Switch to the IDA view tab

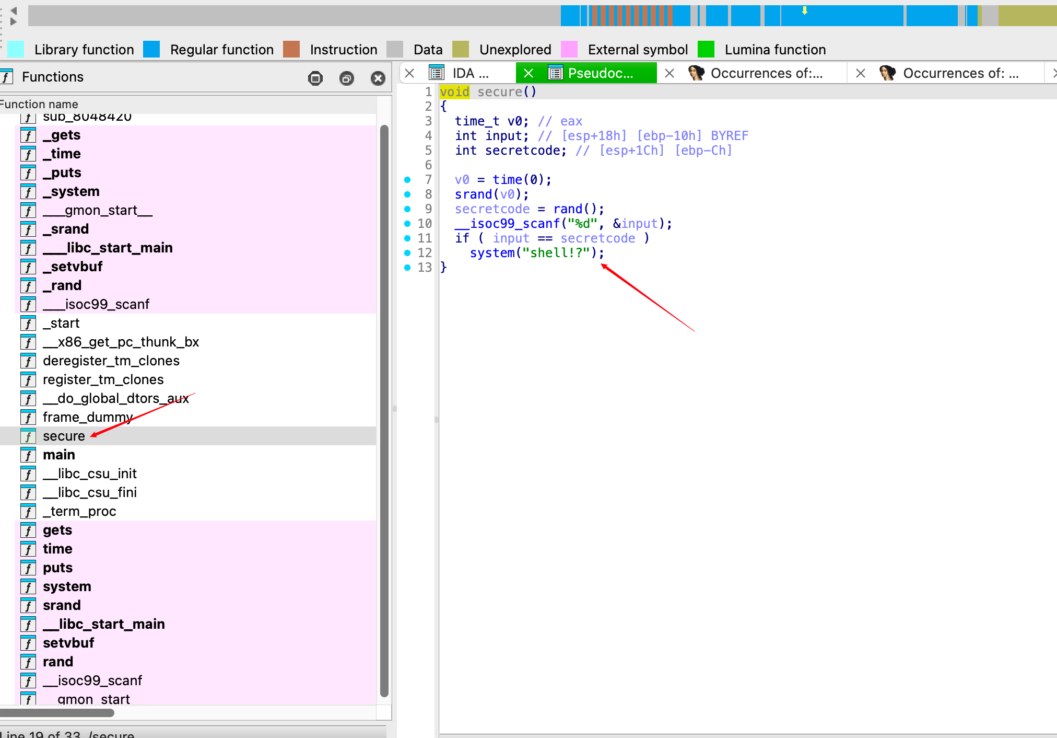click(x=469, y=73)
